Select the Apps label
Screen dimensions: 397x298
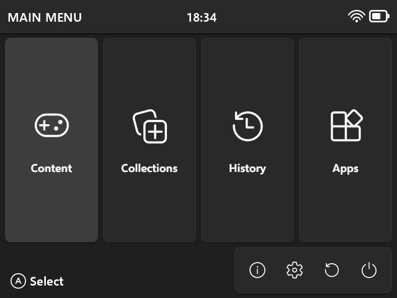coord(346,168)
